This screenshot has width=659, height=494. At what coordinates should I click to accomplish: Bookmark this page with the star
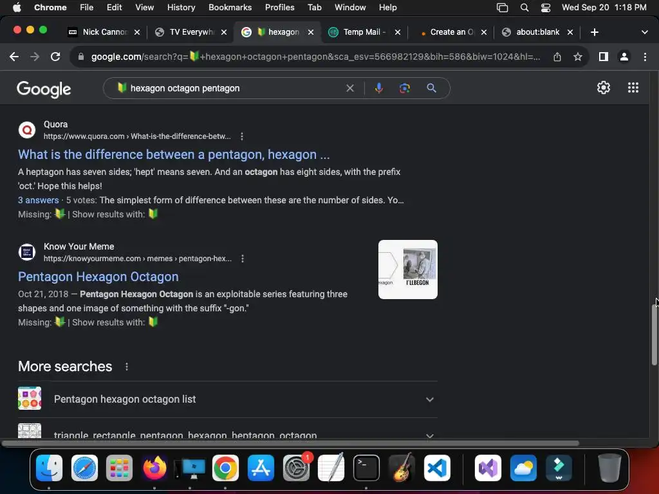tap(577, 57)
